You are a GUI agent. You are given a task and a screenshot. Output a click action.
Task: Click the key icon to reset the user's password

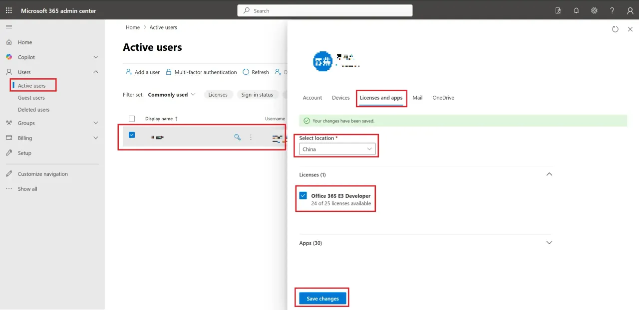coord(238,137)
